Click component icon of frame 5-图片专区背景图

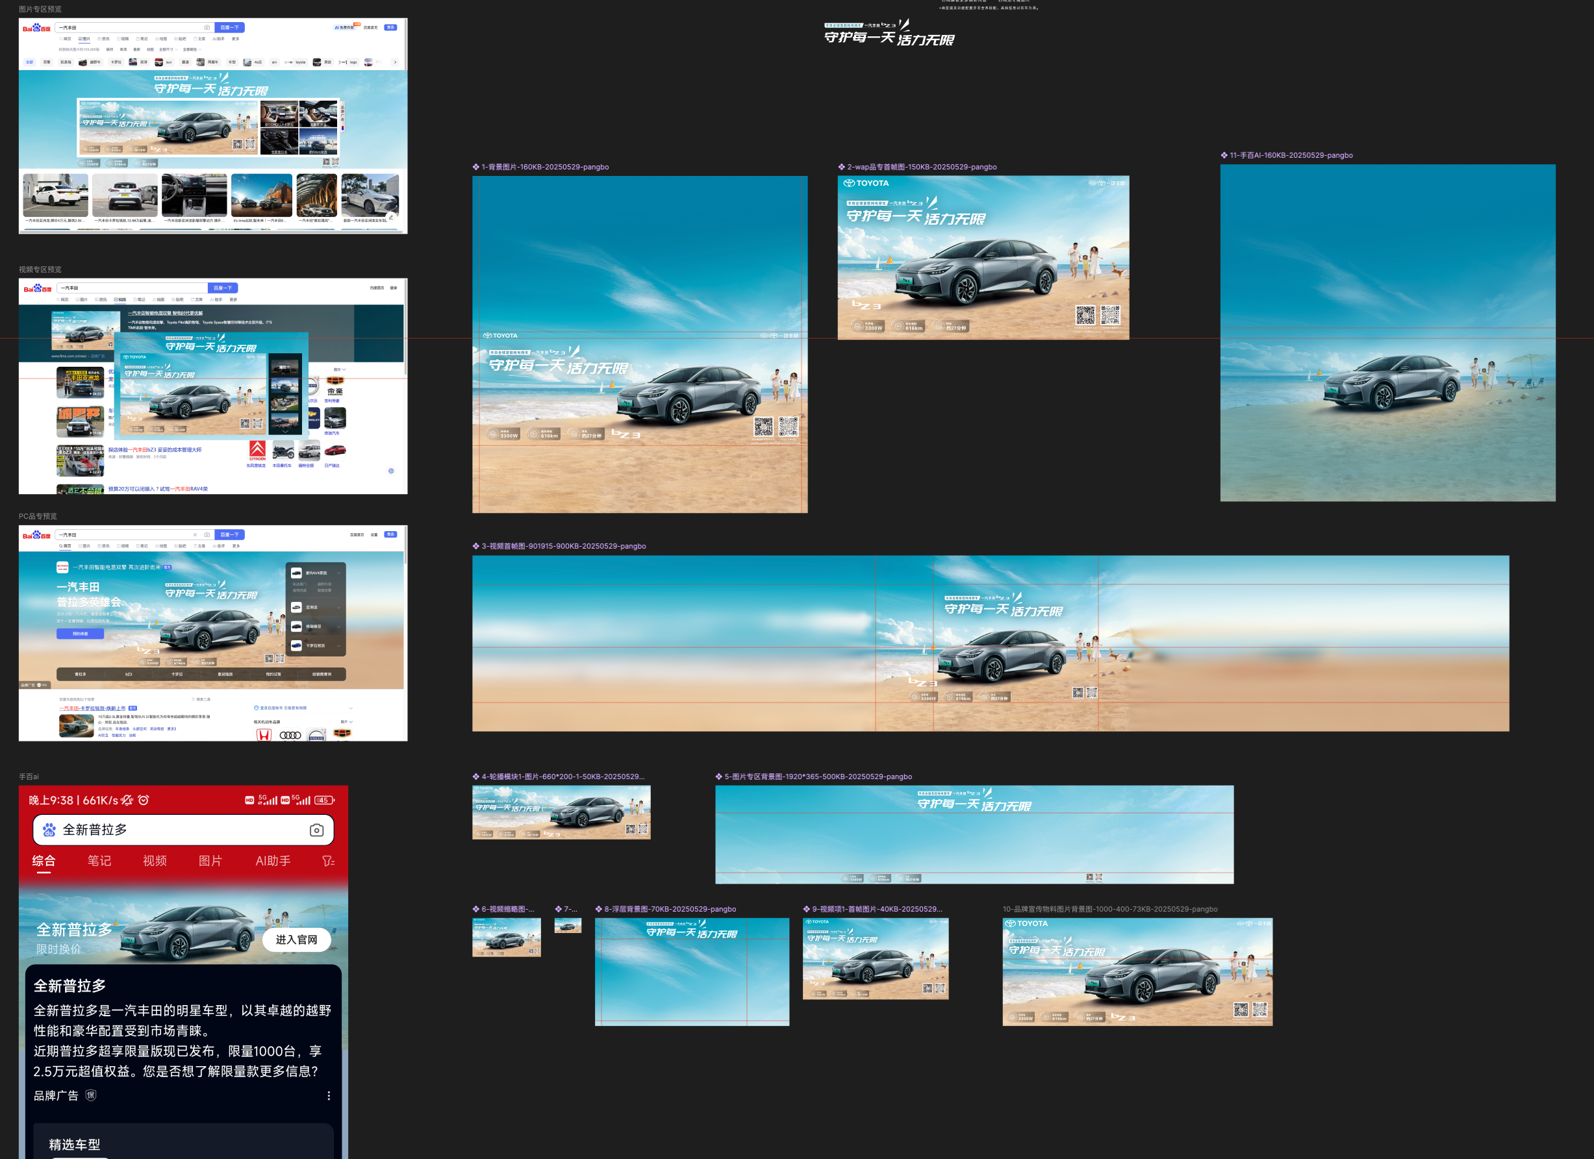[x=719, y=776]
